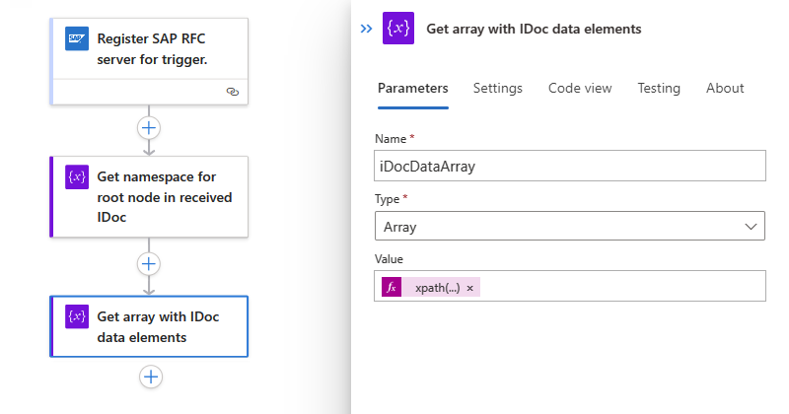
Task: Collapse the details panel with double chevron
Action: (x=366, y=29)
